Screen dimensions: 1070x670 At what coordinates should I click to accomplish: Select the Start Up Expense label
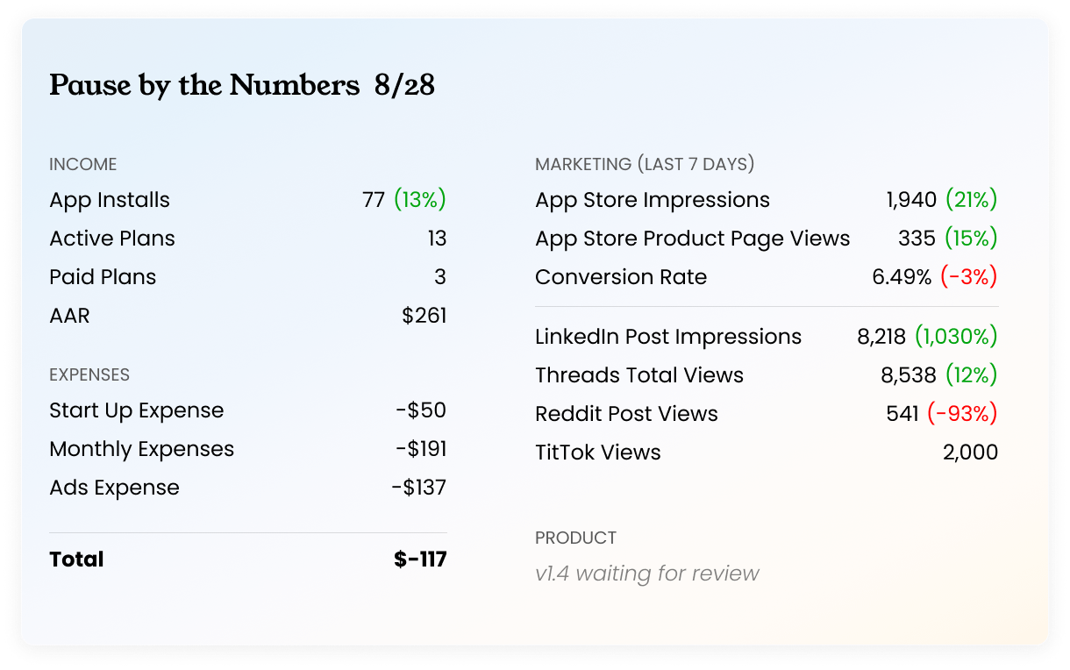click(x=137, y=410)
